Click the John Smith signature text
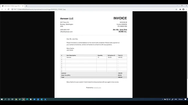The width and height of the screenshot is (188, 105). tap(70, 50)
